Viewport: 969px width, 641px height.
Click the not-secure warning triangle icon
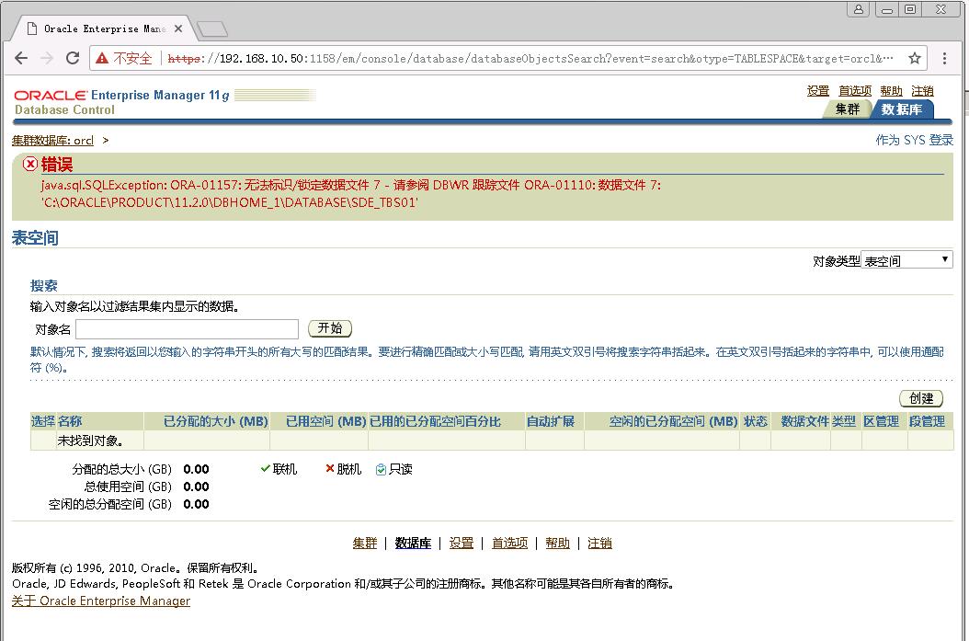click(x=102, y=58)
